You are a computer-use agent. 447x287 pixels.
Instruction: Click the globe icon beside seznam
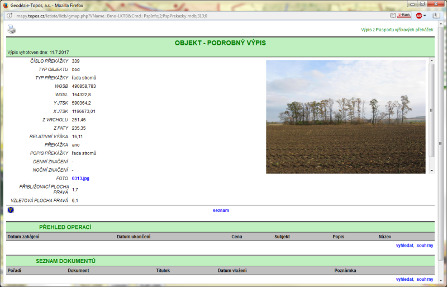pyautogui.click(x=11, y=210)
